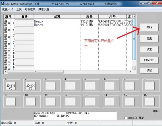Click the top 'Ready' status text
This screenshot has height=126, width=162.
click(39, 21)
